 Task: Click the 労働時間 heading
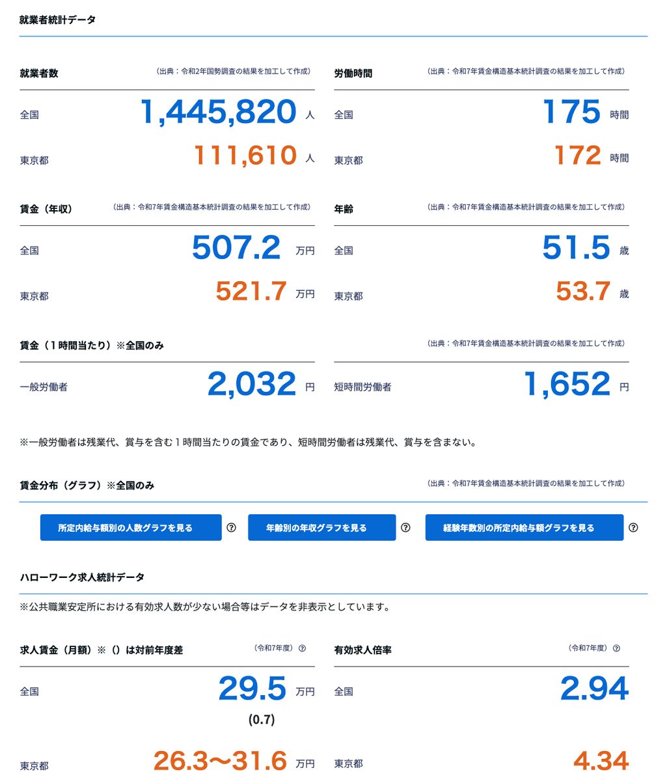pos(353,74)
